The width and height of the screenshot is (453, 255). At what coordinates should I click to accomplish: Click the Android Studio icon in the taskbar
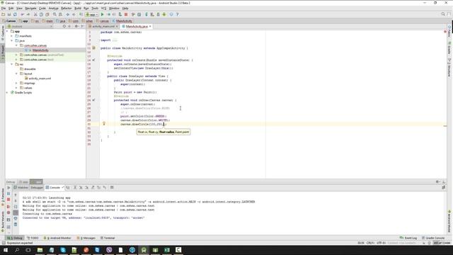point(144,250)
